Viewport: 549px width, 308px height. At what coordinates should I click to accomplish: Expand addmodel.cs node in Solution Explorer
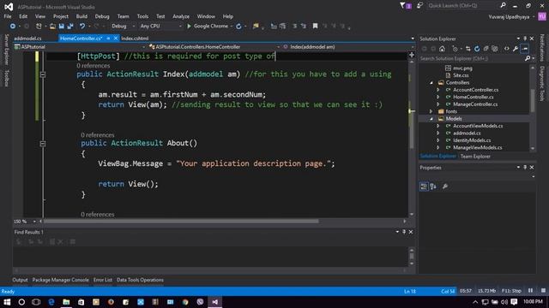pos(438,133)
